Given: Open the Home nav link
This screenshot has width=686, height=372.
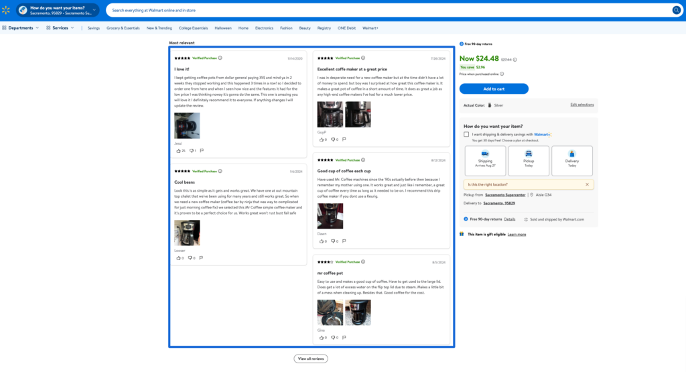Looking at the screenshot, I should pos(243,28).
